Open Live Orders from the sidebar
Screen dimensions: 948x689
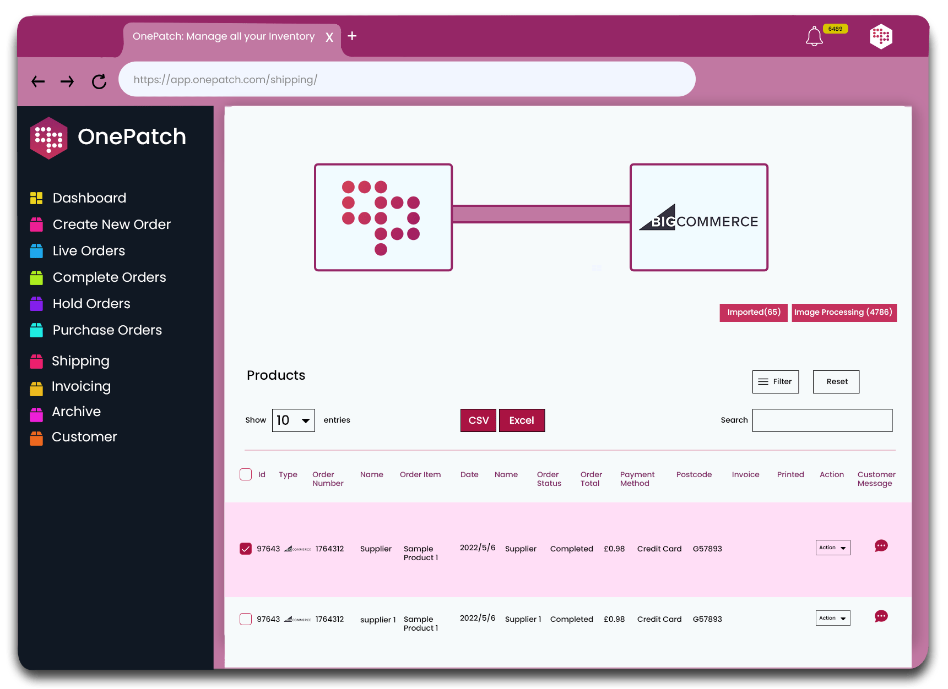click(88, 250)
